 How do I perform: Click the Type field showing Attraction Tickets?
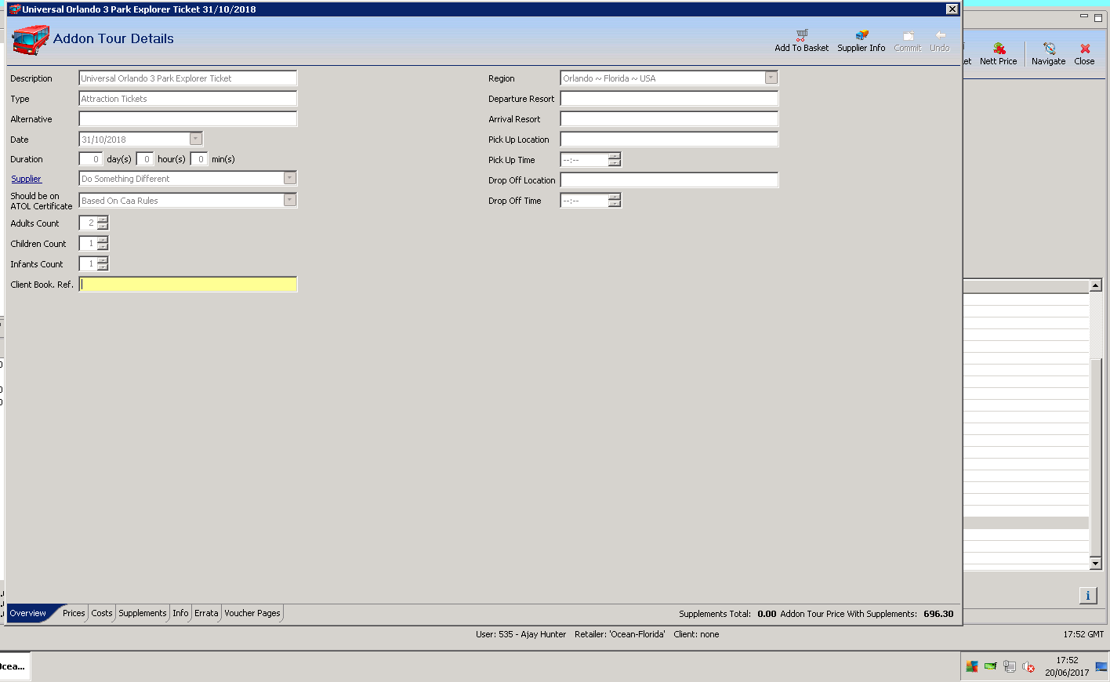pos(188,99)
